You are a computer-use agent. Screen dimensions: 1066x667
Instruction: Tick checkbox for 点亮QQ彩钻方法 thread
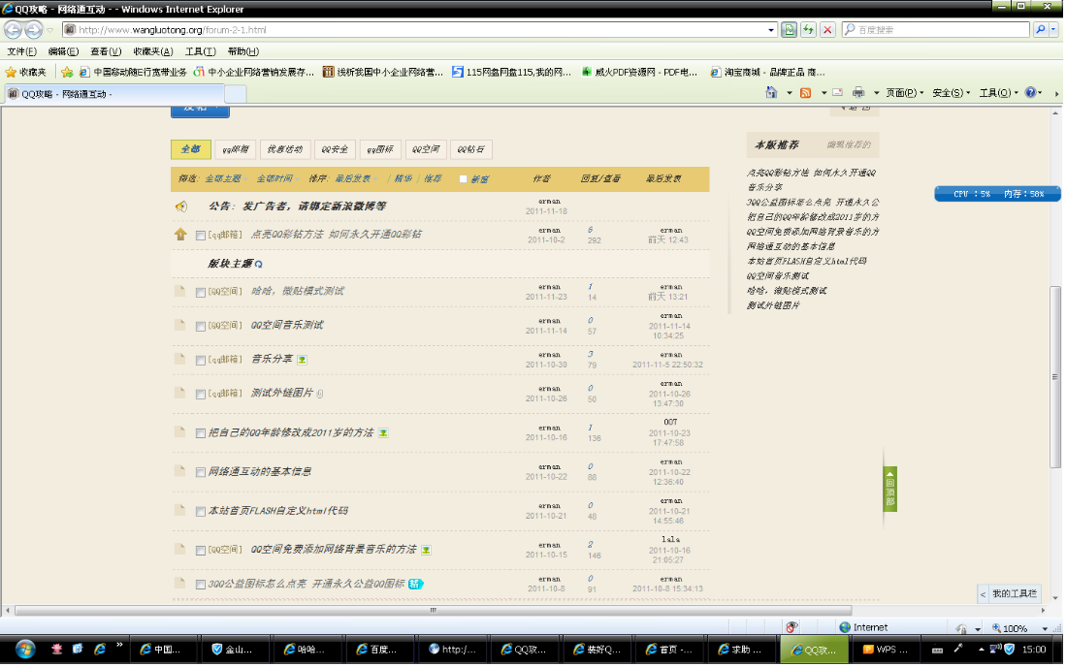tap(201, 236)
